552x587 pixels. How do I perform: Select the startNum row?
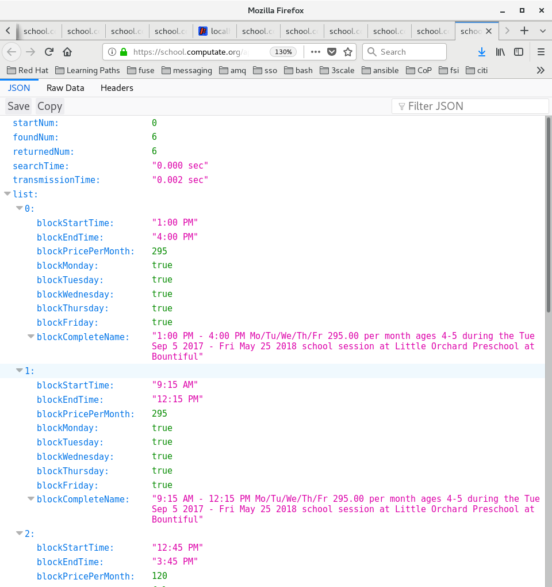(272, 123)
